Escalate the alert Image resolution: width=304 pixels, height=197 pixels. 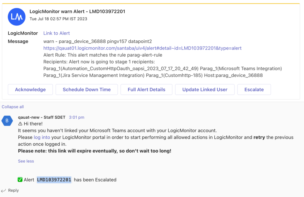pos(254,90)
